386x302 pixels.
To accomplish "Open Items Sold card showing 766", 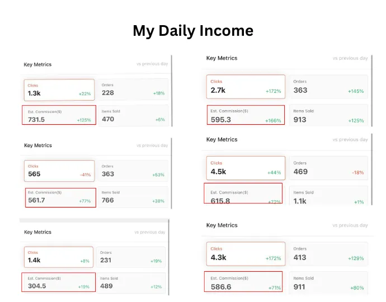I will pos(133,197).
